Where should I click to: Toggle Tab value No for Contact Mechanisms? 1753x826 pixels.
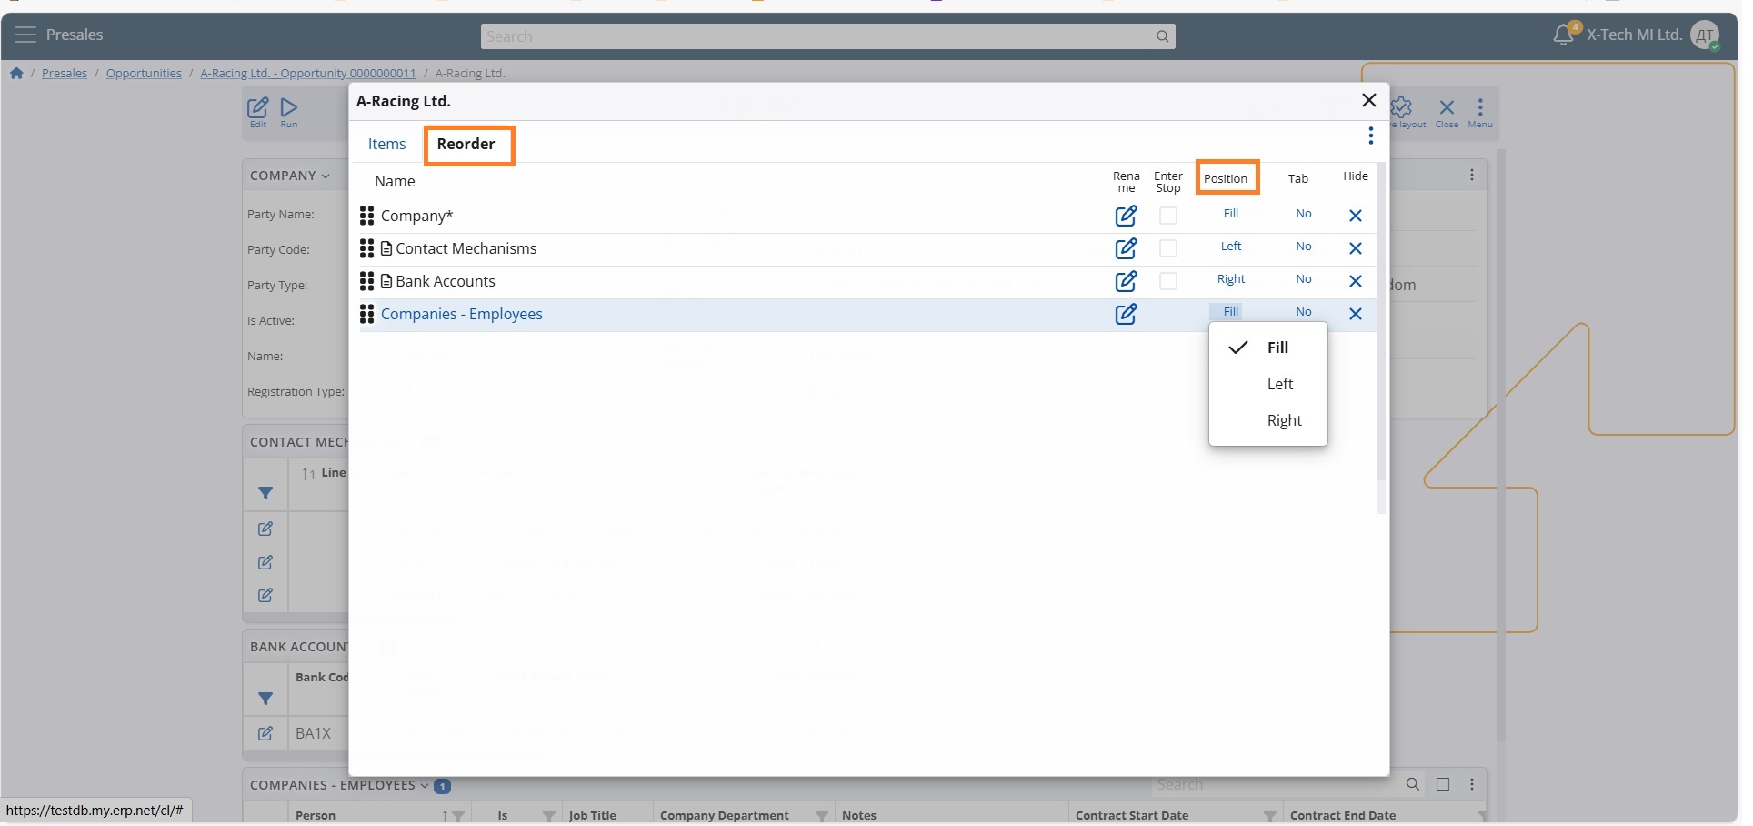pos(1304,247)
